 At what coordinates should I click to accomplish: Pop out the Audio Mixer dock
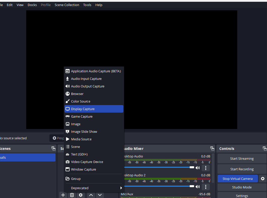(212, 149)
